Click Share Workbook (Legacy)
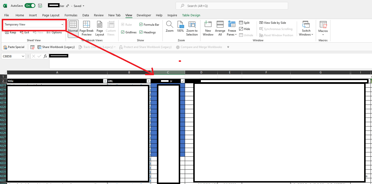Image resolution: width=372 pixels, height=184 pixels. (x=56, y=47)
